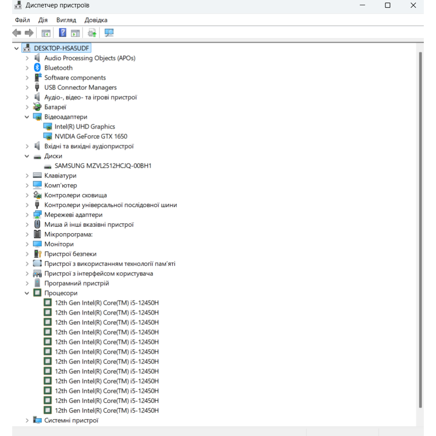Expand the Мережеві адаптери category
The height and width of the screenshot is (436, 436).
[x=27, y=215]
